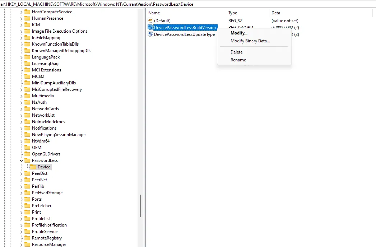Expand the Multimedia key

coord(21,96)
